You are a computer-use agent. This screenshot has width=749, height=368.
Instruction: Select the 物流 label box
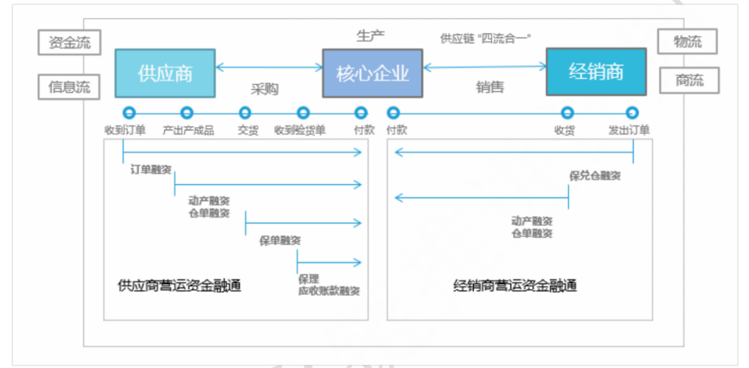point(687,42)
